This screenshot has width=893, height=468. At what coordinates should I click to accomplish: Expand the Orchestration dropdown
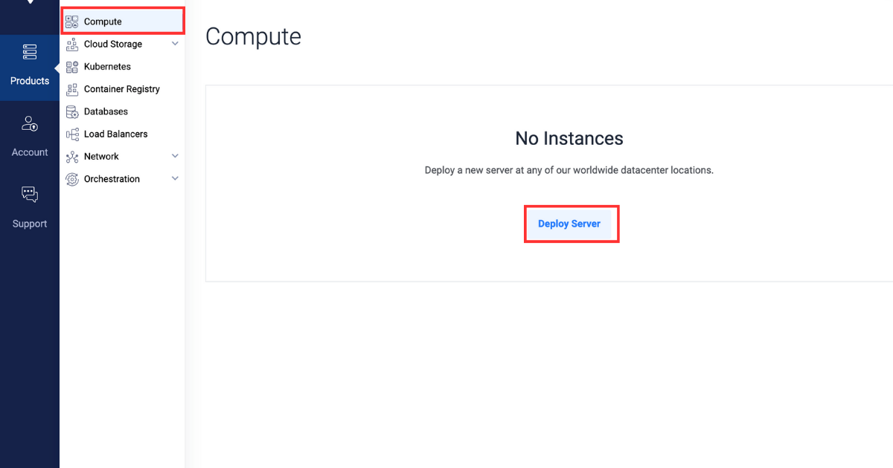point(176,178)
